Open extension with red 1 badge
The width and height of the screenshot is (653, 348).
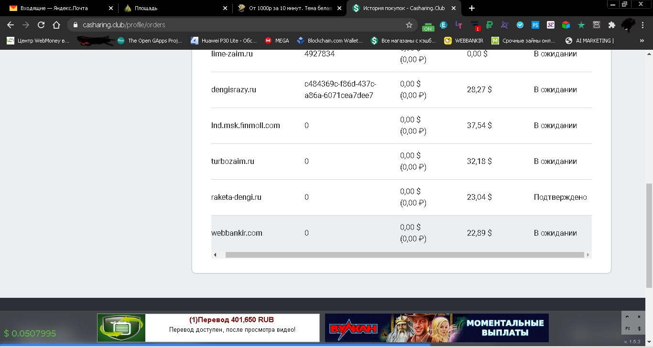475,25
